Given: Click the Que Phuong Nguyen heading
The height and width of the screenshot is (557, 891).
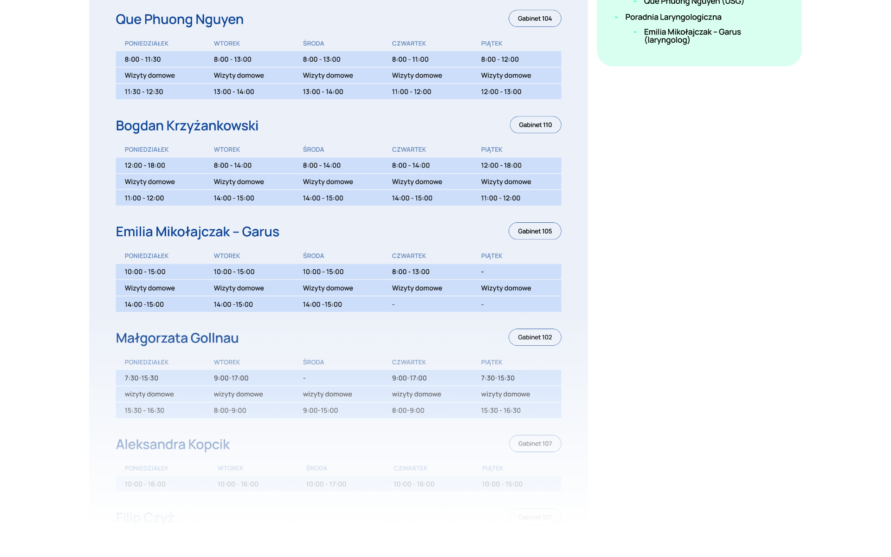Looking at the screenshot, I should 180,19.
